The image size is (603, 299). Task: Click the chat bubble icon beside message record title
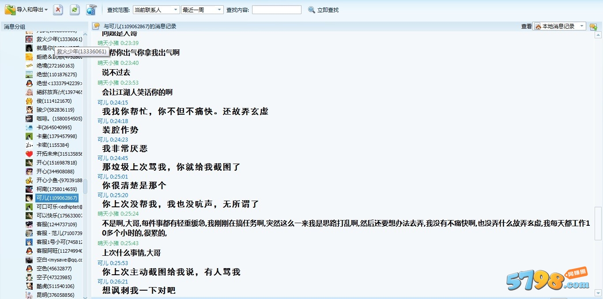(96, 26)
